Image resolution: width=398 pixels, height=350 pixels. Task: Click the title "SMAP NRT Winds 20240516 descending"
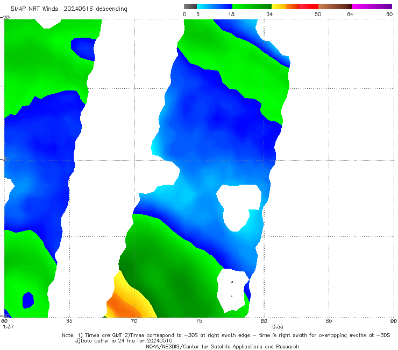(69, 9)
